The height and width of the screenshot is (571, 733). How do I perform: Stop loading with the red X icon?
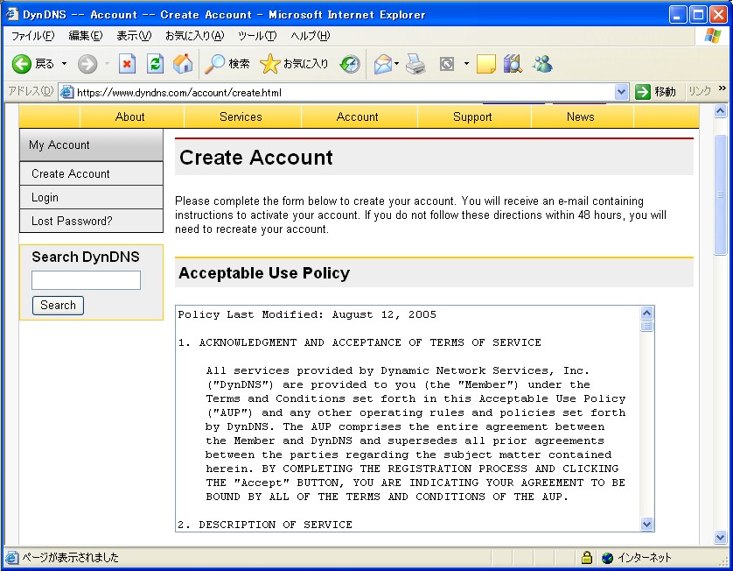pos(127,64)
